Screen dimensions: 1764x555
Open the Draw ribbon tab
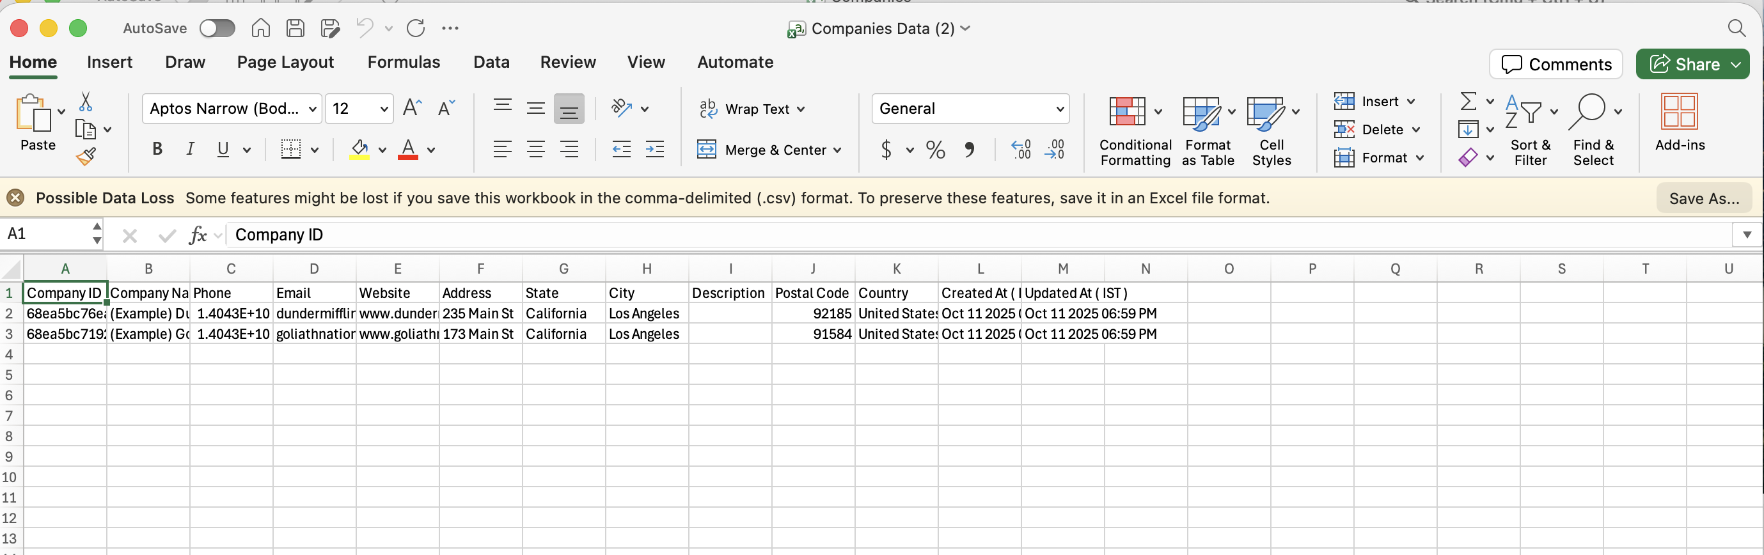pyautogui.click(x=185, y=62)
